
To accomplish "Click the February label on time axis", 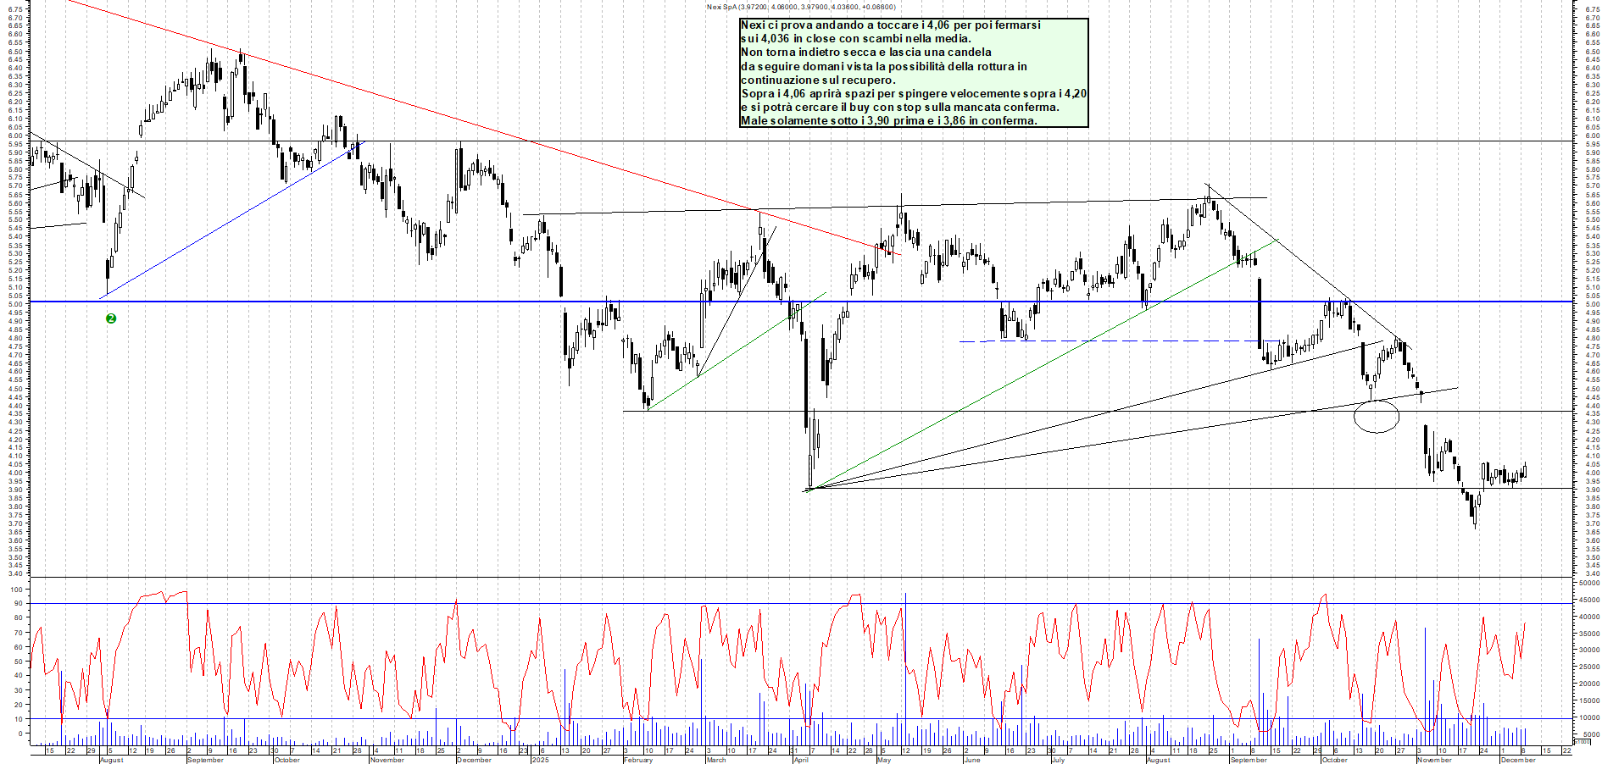I will [637, 760].
